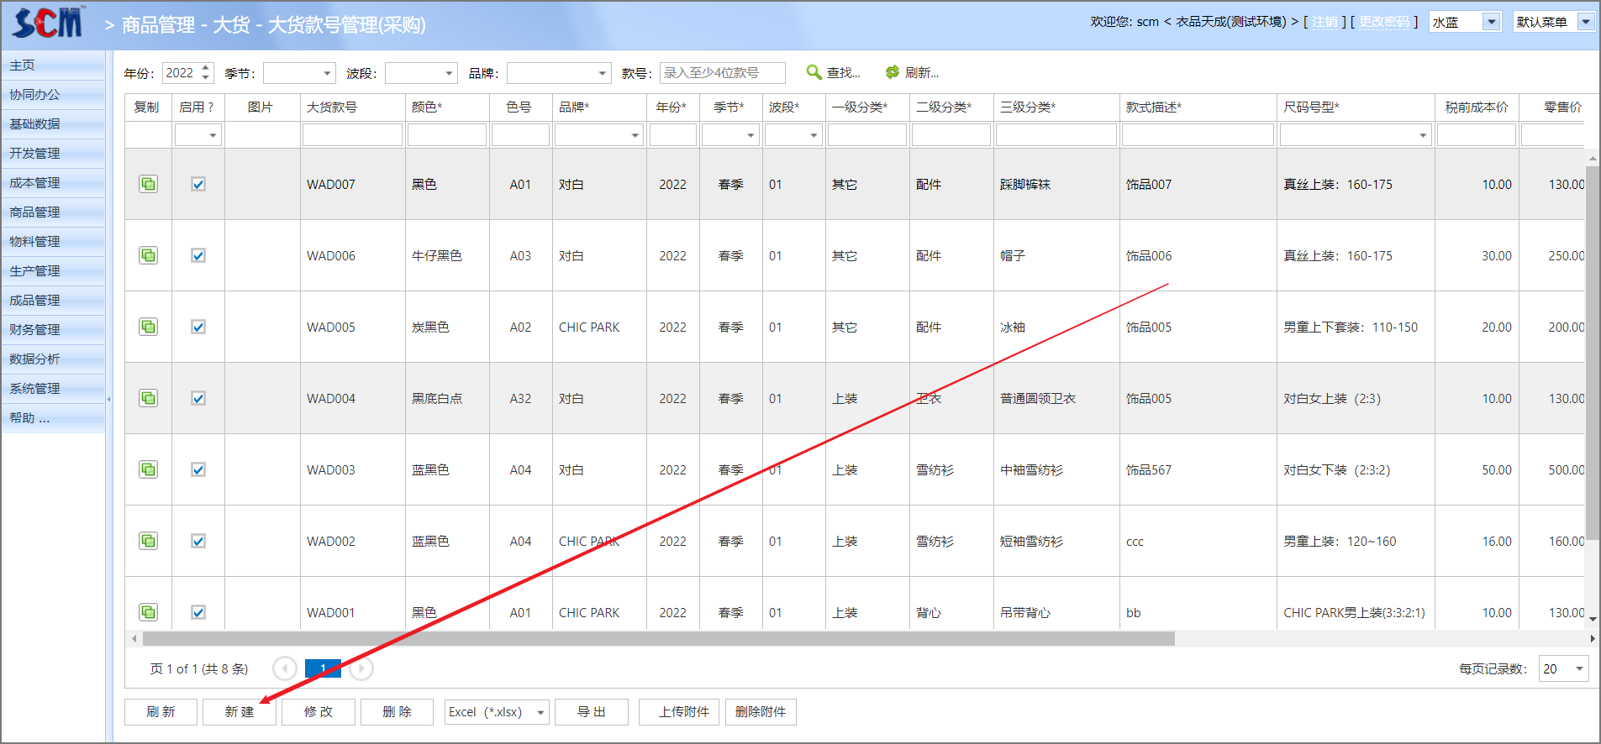
Task: Go to previous page using the pager arrow
Action: 285,668
